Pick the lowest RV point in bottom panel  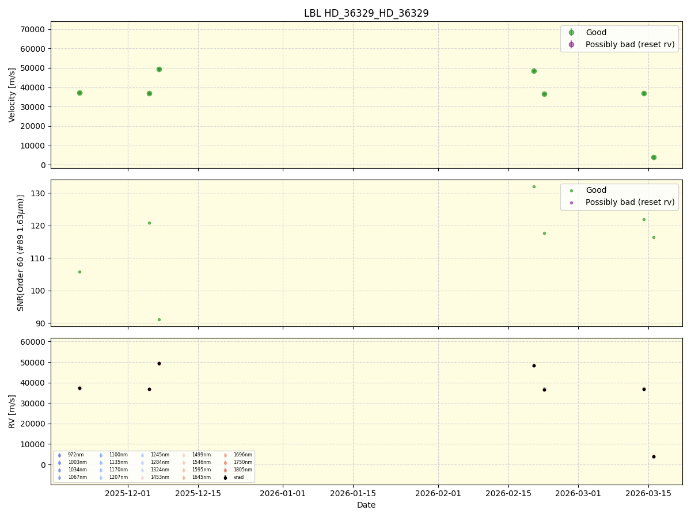tap(654, 456)
